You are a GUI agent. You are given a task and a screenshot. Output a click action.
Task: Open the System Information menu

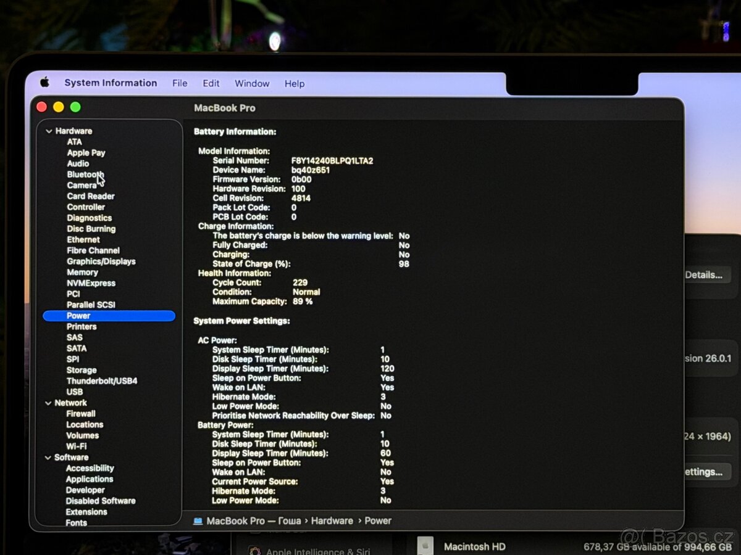pyautogui.click(x=111, y=83)
